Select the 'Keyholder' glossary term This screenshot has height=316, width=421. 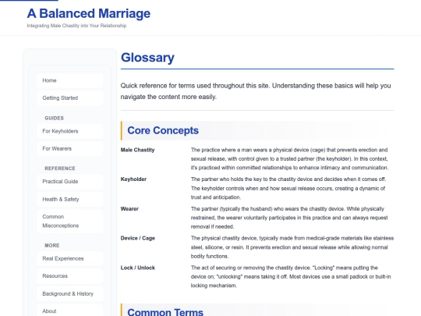(x=133, y=179)
